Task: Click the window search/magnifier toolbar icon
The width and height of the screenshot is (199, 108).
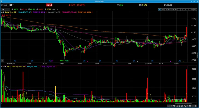Action: pos(174,106)
